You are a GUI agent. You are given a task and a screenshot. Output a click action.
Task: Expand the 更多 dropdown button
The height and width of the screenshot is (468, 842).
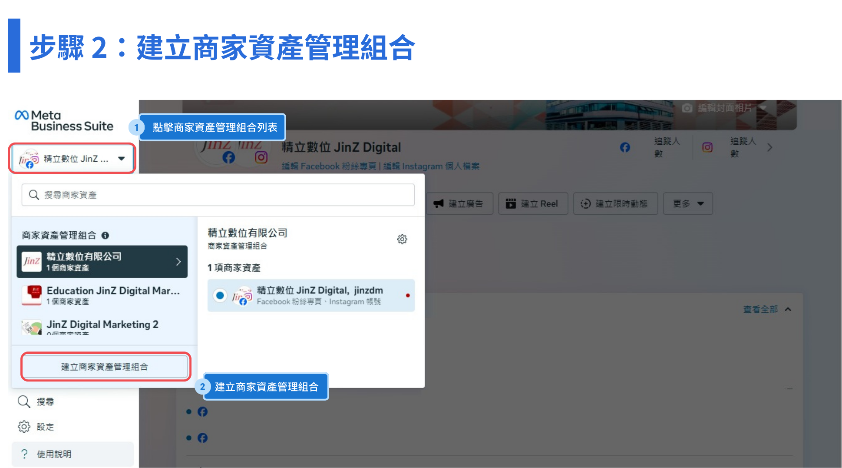coord(688,204)
